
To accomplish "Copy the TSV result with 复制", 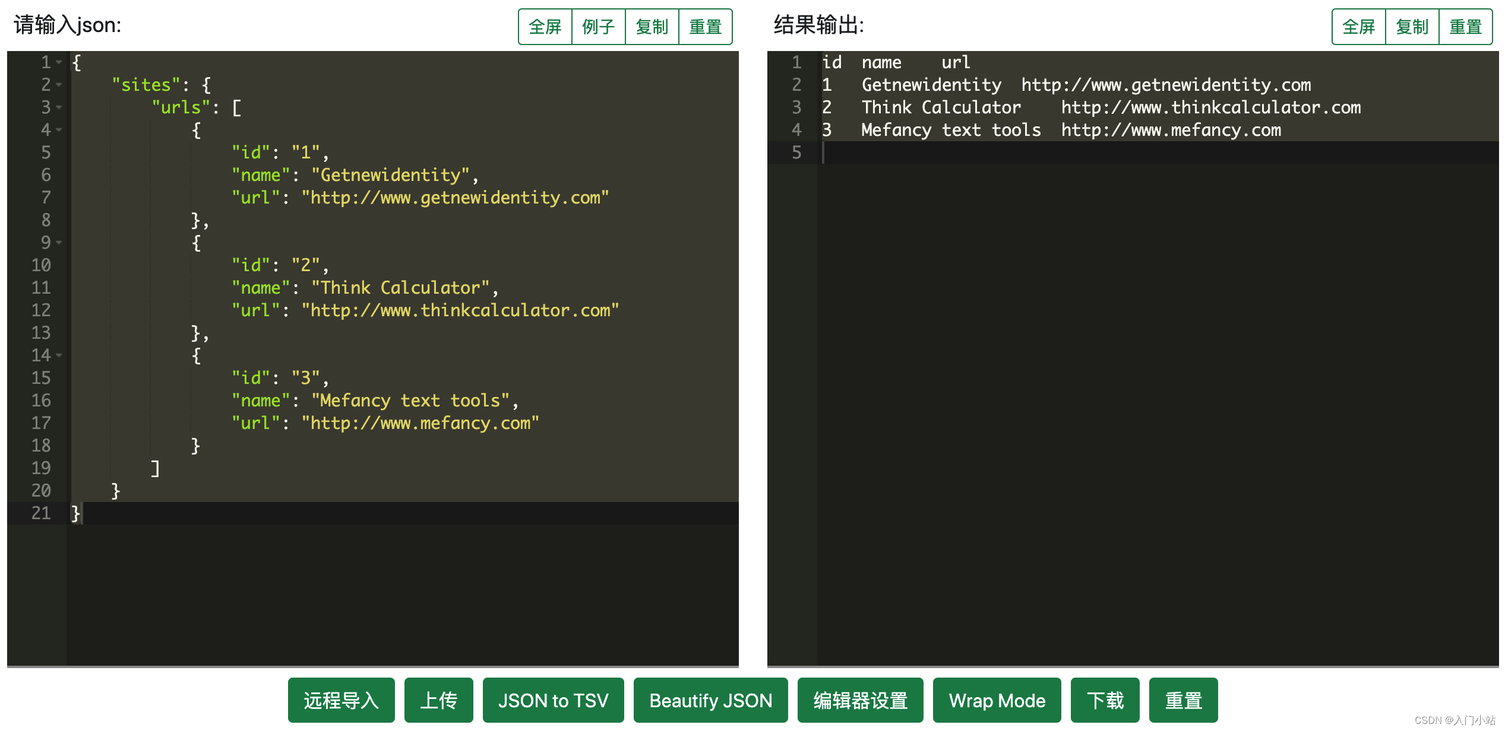I will (x=1412, y=27).
